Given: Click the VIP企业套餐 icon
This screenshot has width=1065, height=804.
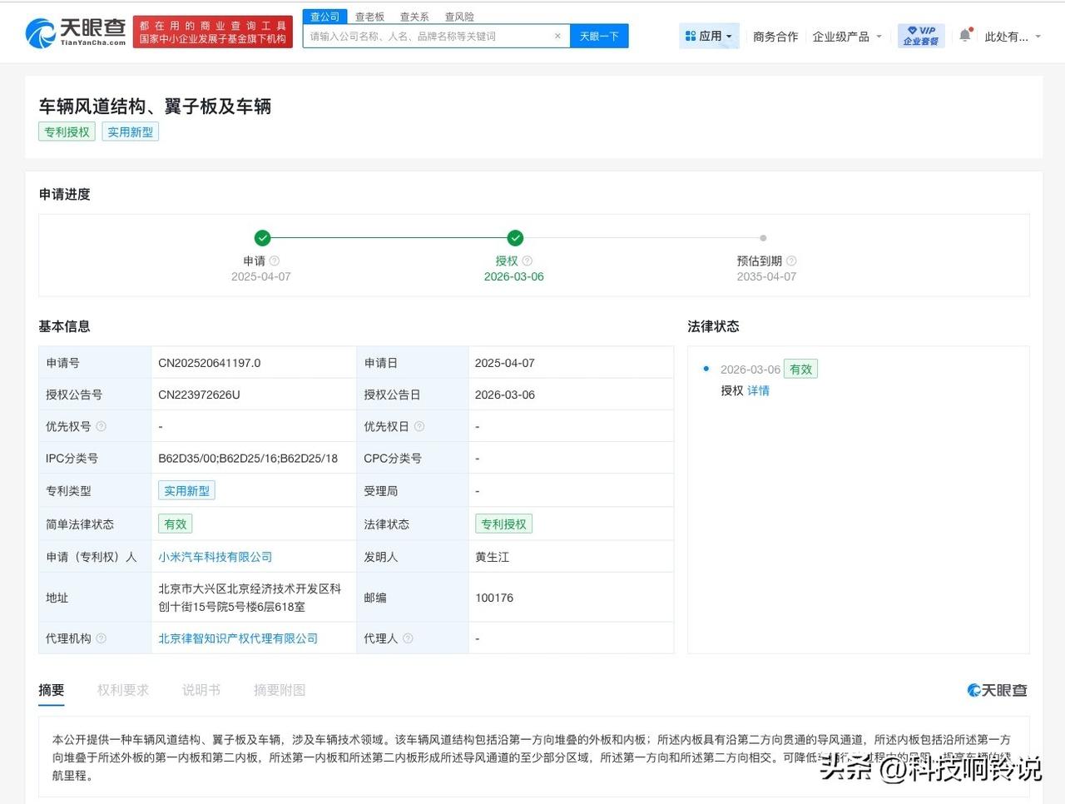Looking at the screenshot, I should pos(920,36).
